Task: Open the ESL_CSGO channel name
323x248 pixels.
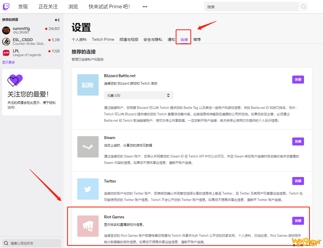Action: 23,40
